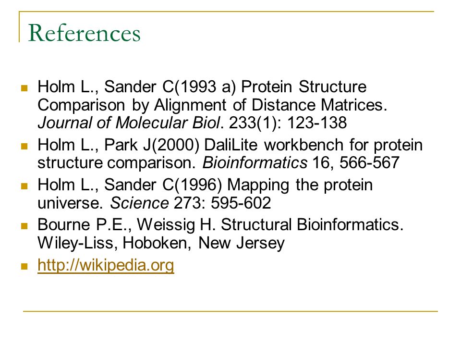Select the bullet beside Mapping protein universe reference
461x346 pixels.
pyautogui.click(x=24, y=186)
